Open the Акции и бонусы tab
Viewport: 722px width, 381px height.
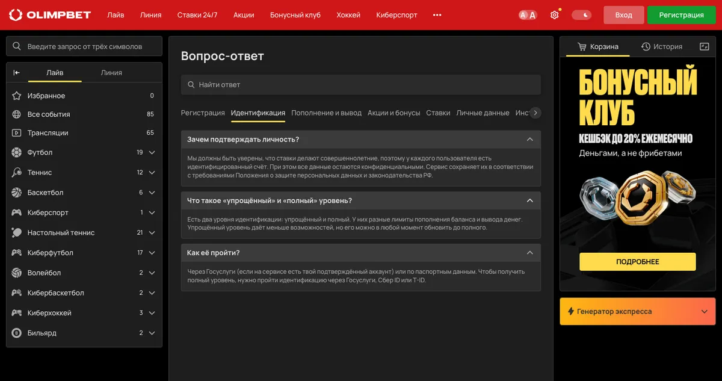(394, 113)
